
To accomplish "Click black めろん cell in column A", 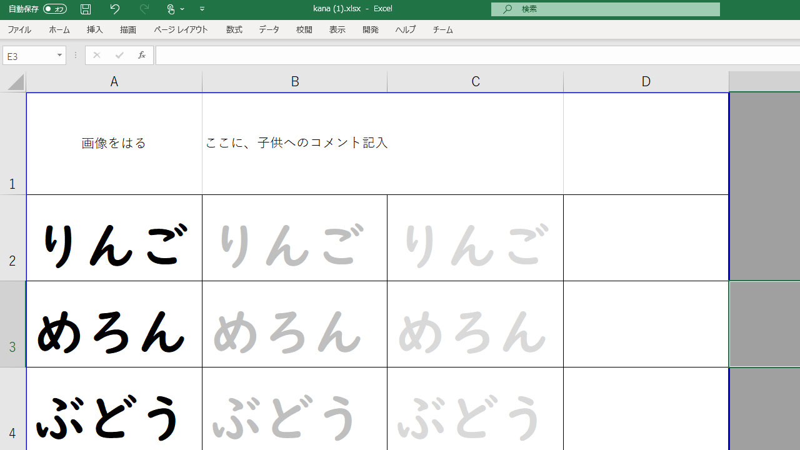I will click(114, 324).
